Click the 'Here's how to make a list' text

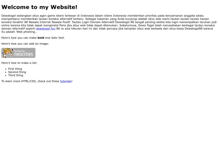[x=19, y=63]
